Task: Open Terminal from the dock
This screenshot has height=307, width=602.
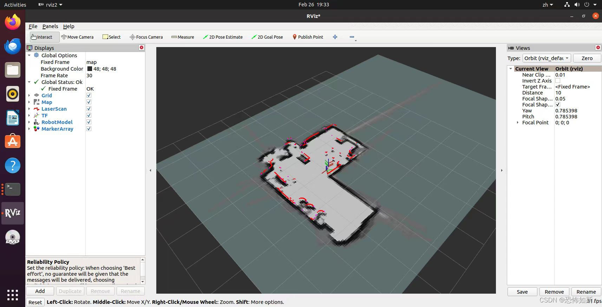Action: point(13,189)
